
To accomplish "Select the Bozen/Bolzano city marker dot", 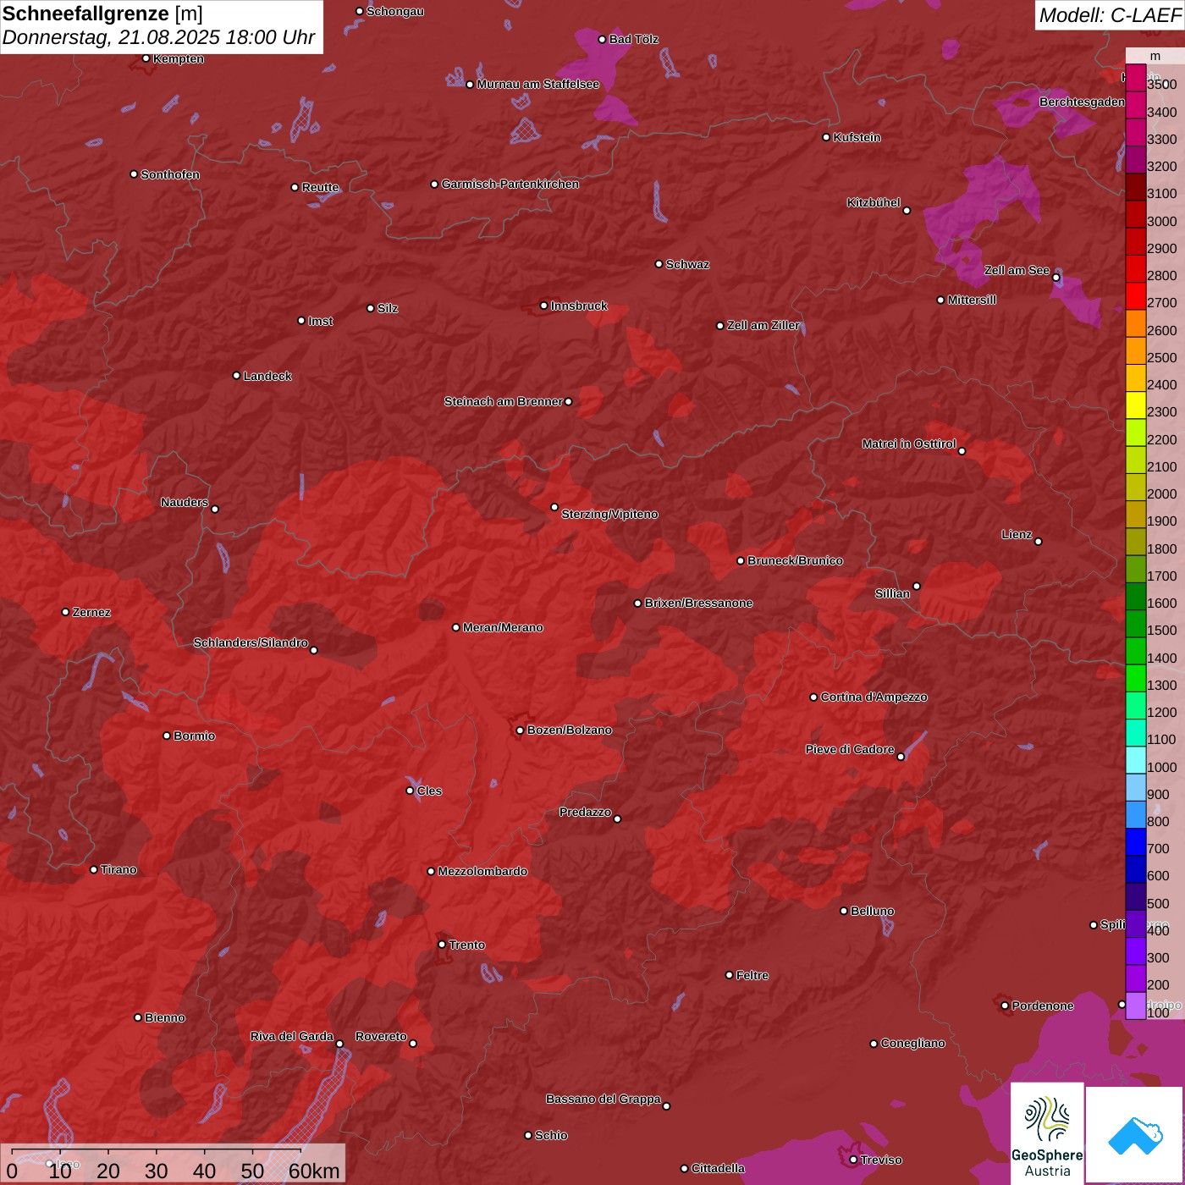I will [x=521, y=730].
